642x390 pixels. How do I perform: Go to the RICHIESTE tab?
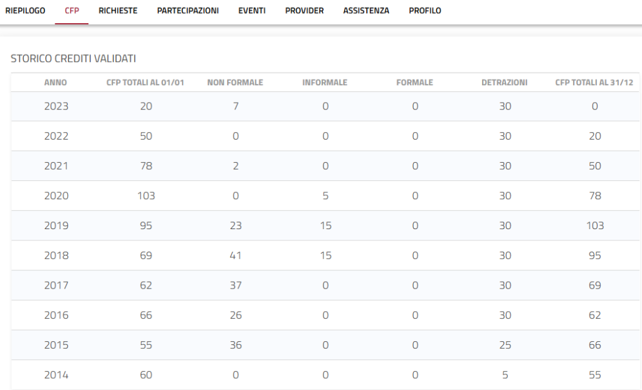(x=118, y=11)
